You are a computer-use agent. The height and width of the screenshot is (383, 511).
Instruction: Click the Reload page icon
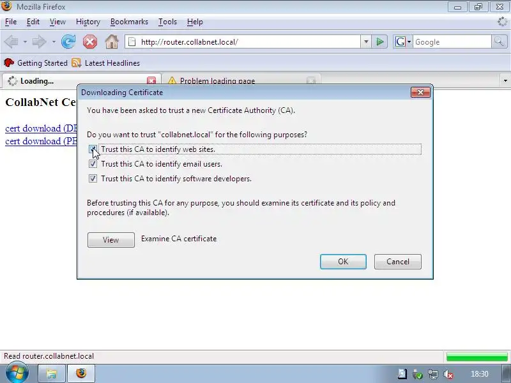68,41
